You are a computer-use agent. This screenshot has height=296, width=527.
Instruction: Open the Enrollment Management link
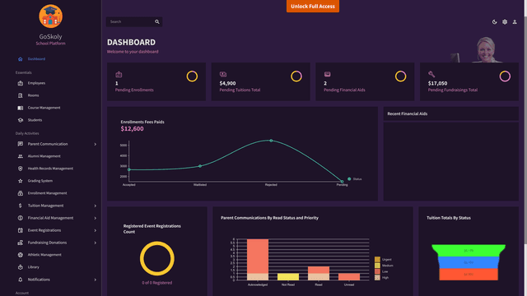click(48, 193)
